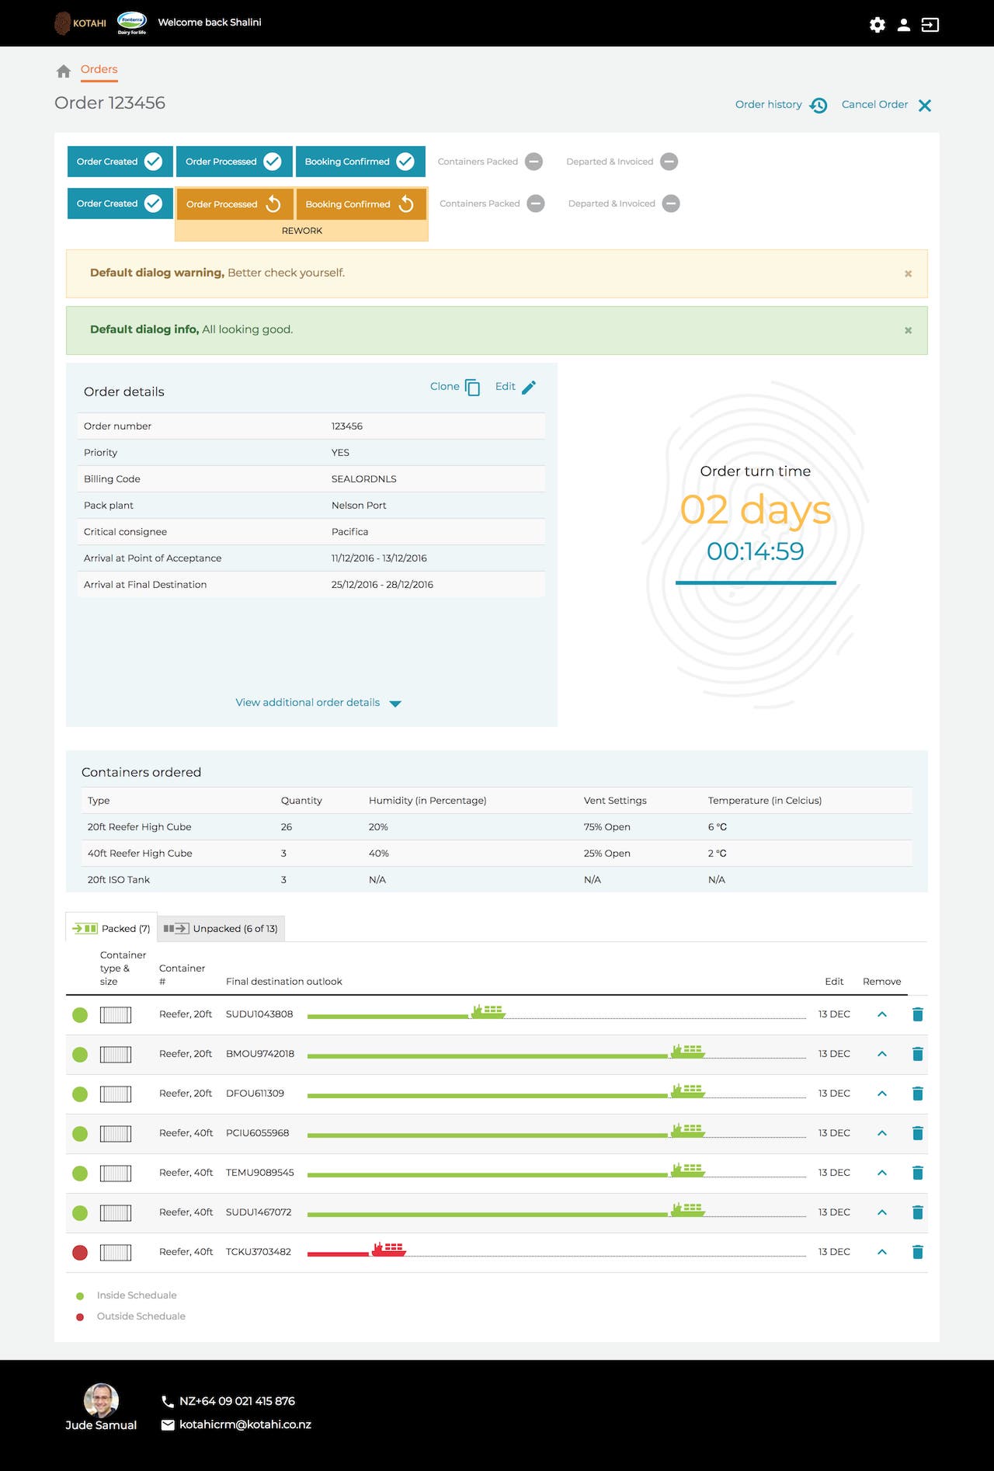The image size is (994, 1471).
Task: Go to home via house icon
Action: (x=64, y=71)
